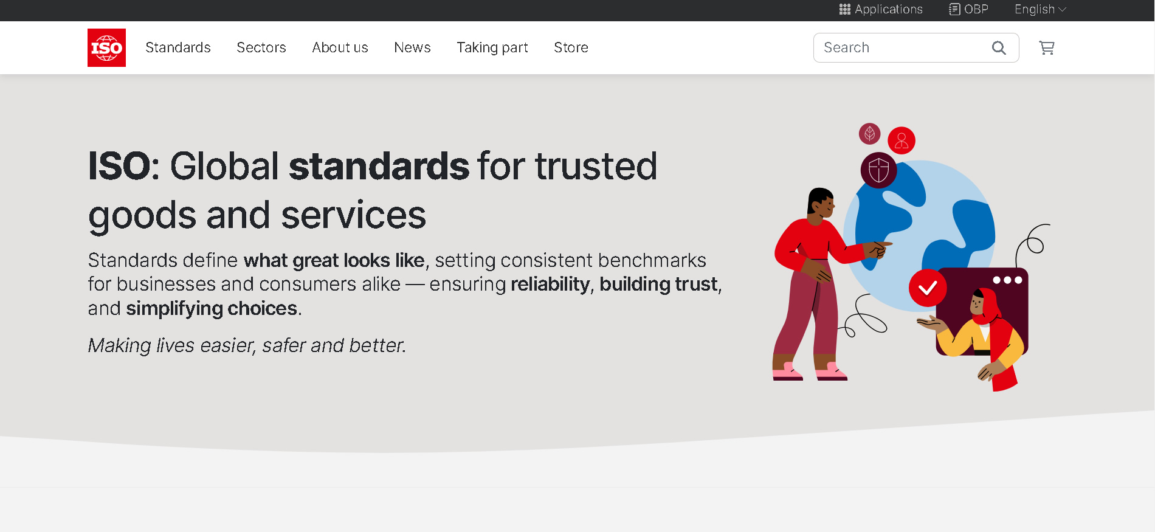Open the shopping cart icon
The height and width of the screenshot is (532, 1155).
1046,47
